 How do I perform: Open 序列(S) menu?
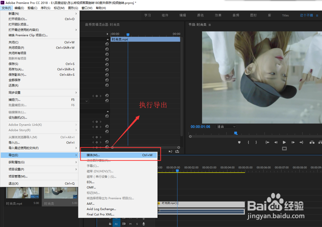pos(46,8)
